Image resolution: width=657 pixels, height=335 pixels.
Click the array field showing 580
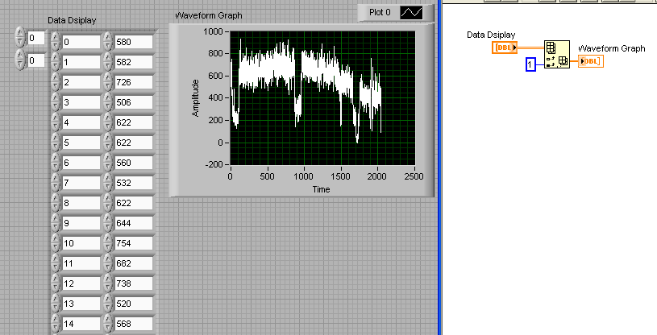(x=134, y=42)
